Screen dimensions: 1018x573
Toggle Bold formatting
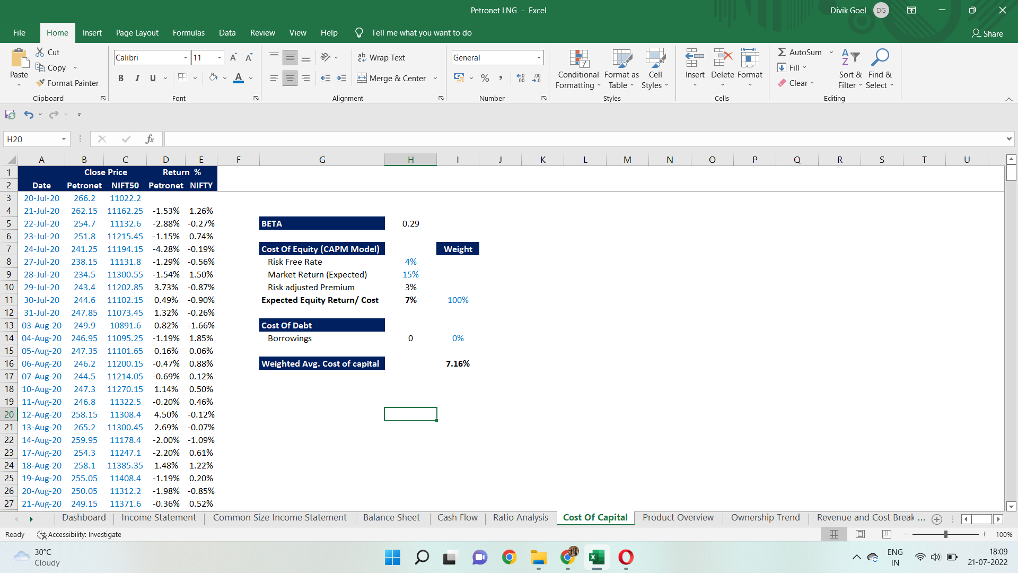[x=121, y=78]
